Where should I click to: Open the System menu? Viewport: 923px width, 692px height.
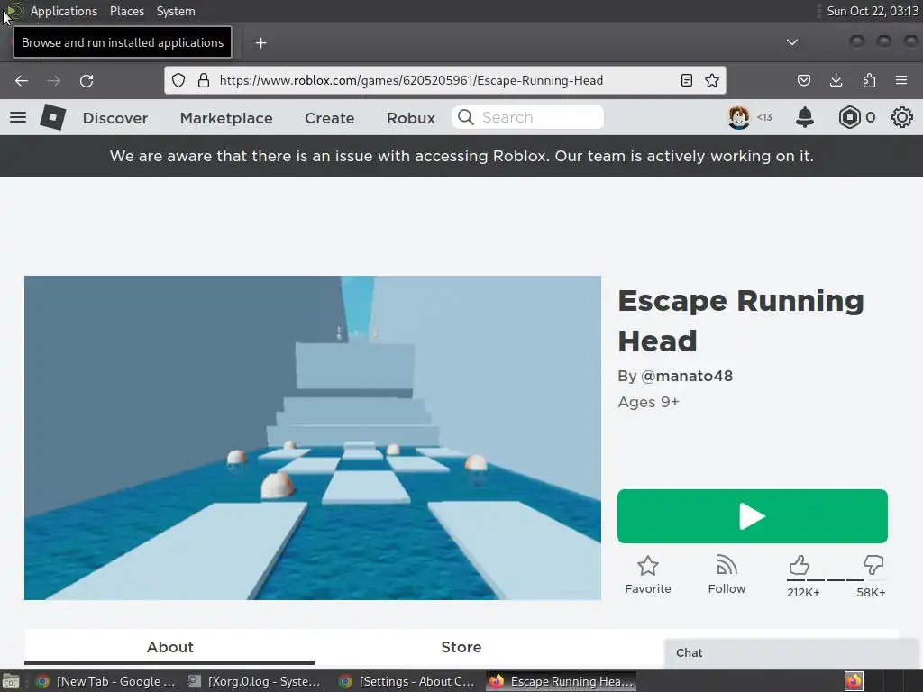[176, 11]
